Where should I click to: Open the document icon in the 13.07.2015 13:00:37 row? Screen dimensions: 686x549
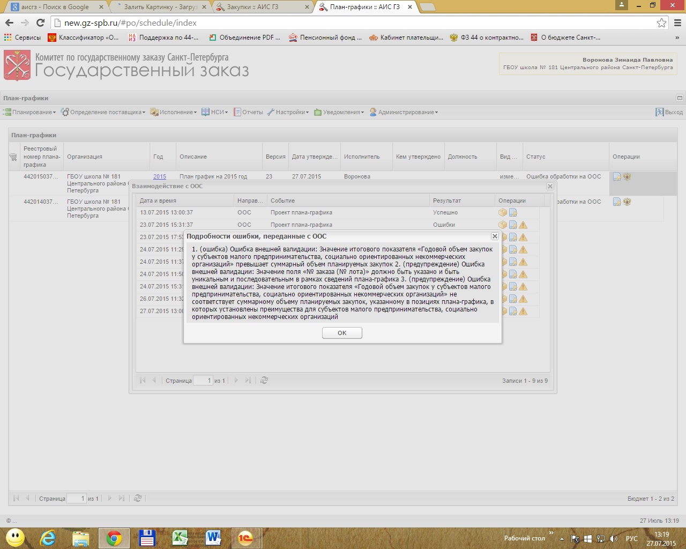tap(513, 213)
